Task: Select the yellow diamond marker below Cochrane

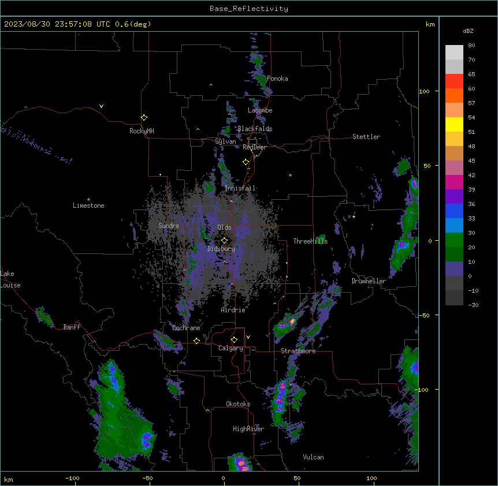Action: tap(196, 341)
